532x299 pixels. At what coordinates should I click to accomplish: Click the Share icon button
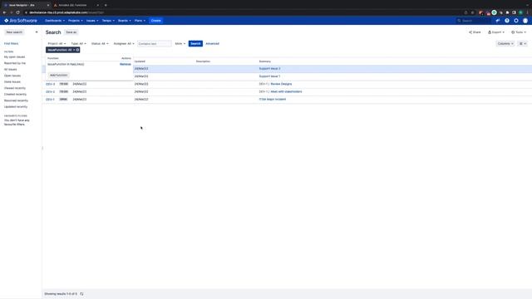click(x=475, y=32)
